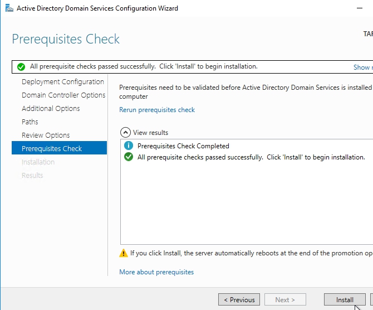Screen dimensions: 373x310
Task: Select the Paths step
Action: pyautogui.click(x=30, y=122)
